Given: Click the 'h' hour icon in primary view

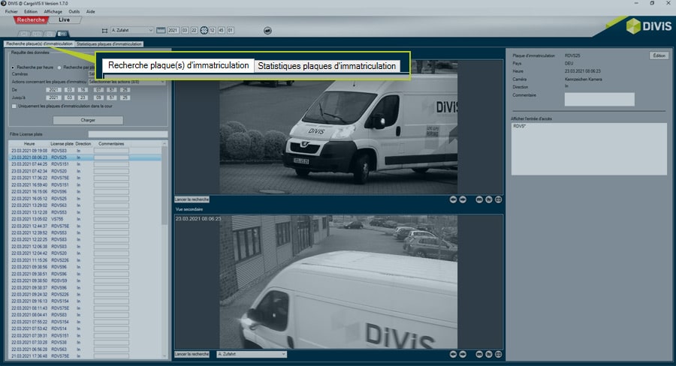Looking at the screenshot, I should (x=488, y=199).
